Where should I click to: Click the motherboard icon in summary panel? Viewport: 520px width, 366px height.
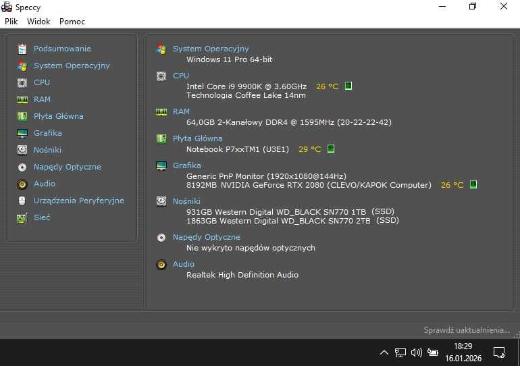(161, 139)
